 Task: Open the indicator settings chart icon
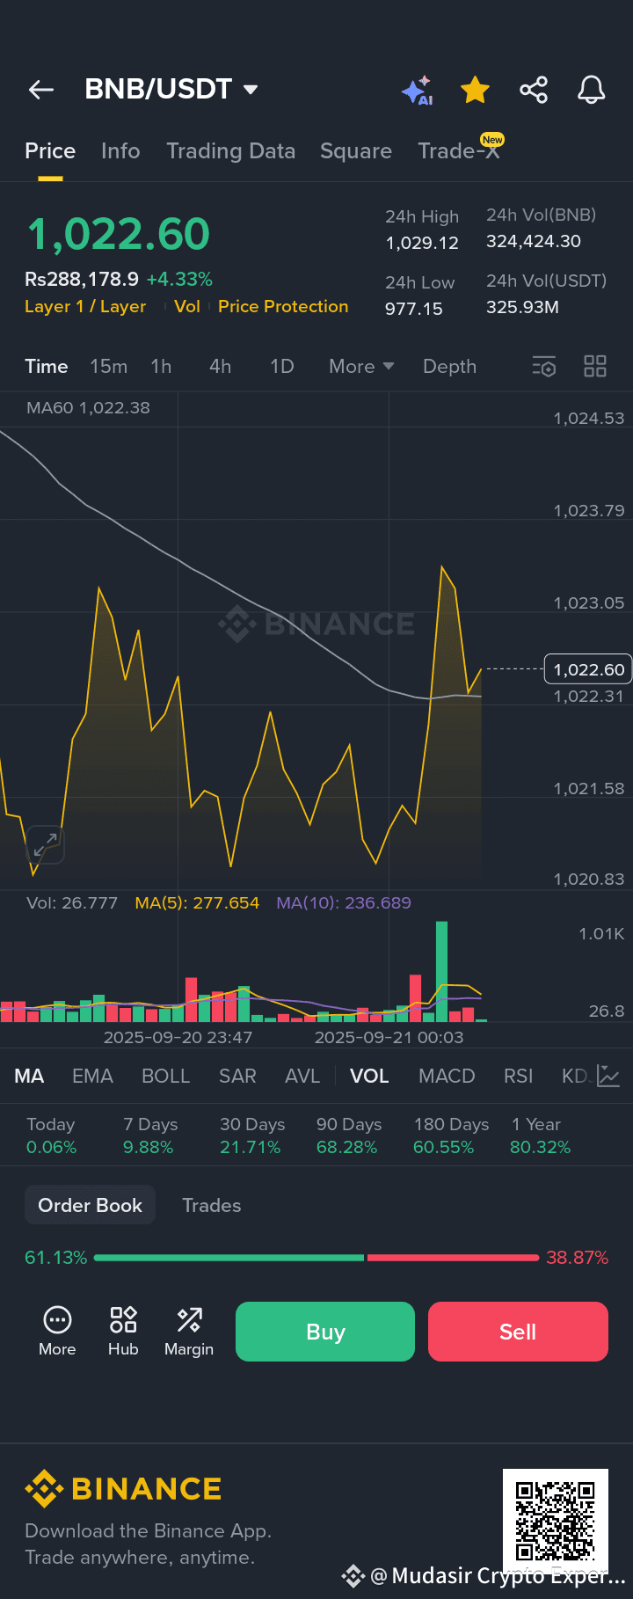[608, 1076]
